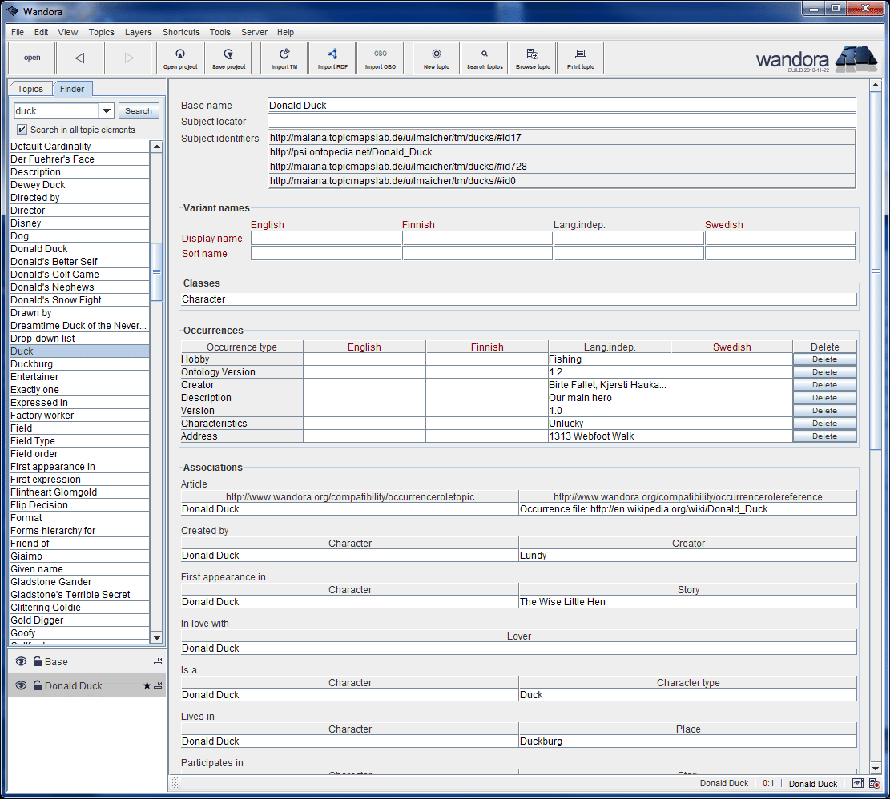Screen dimensions: 890x799
Task: Click 'The Wise Little Hen' story cell
Action: coord(687,602)
